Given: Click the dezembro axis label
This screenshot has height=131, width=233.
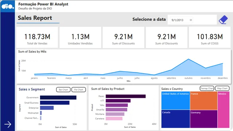Looking at the screenshot, I should (222, 78).
